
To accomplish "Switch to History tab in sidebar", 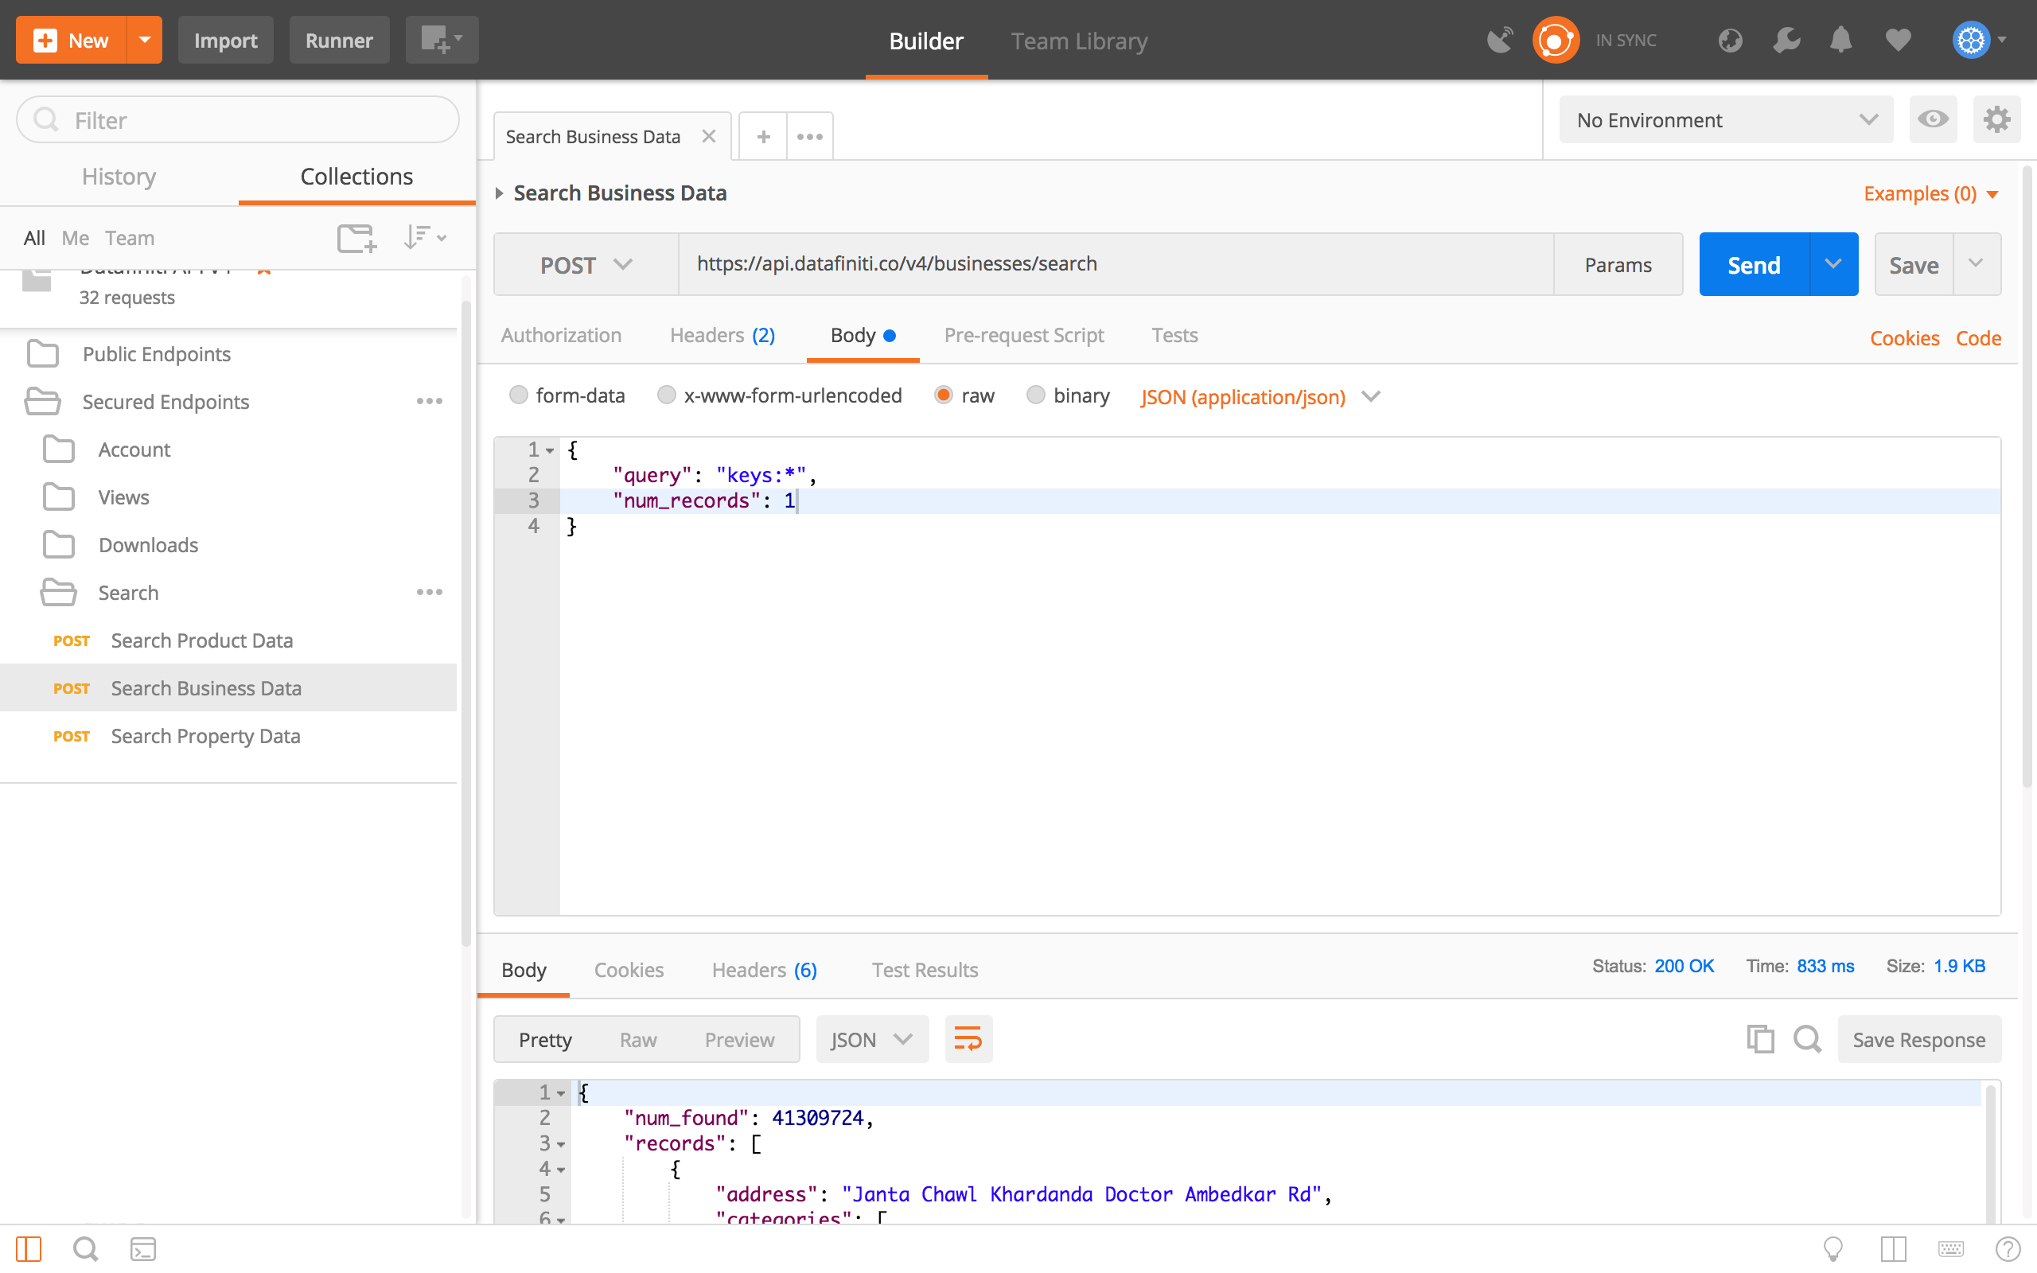I will (119, 176).
